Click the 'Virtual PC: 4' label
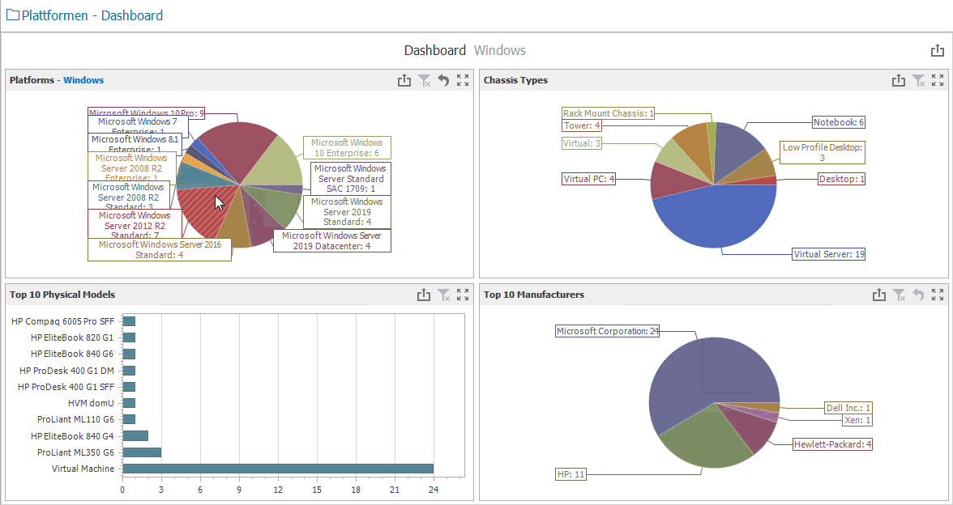Viewport: 953px width, 505px height. (x=589, y=179)
